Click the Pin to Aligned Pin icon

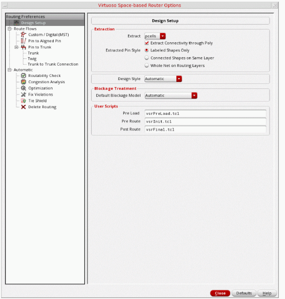[23, 41]
